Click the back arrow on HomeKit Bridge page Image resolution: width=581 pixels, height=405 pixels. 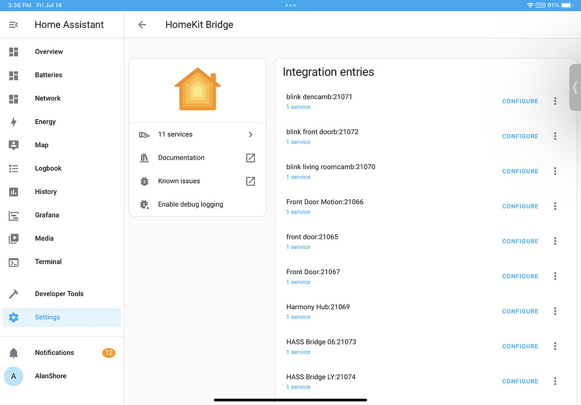pos(142,25)
